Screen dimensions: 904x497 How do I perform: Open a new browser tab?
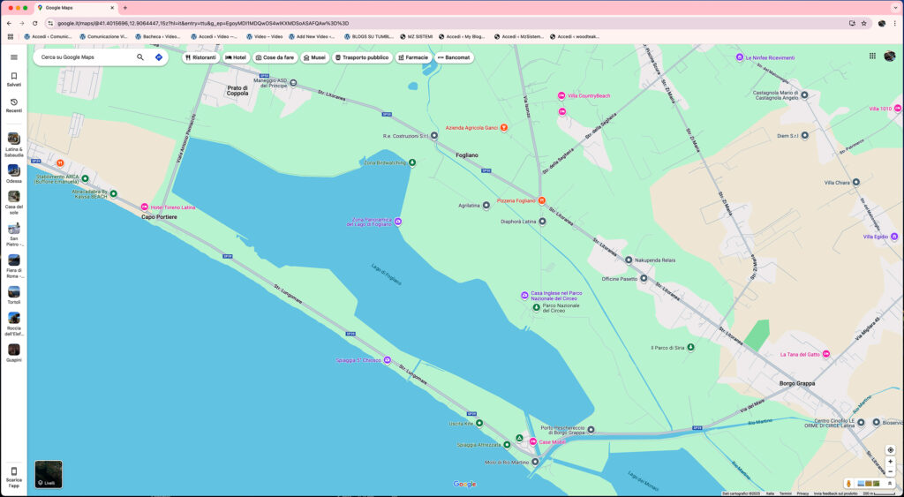[125, 7]
